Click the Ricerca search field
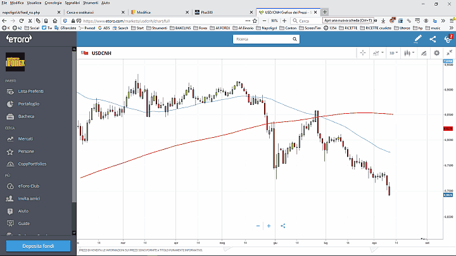Viewport: 456px width, 256px height. point(265,39)
